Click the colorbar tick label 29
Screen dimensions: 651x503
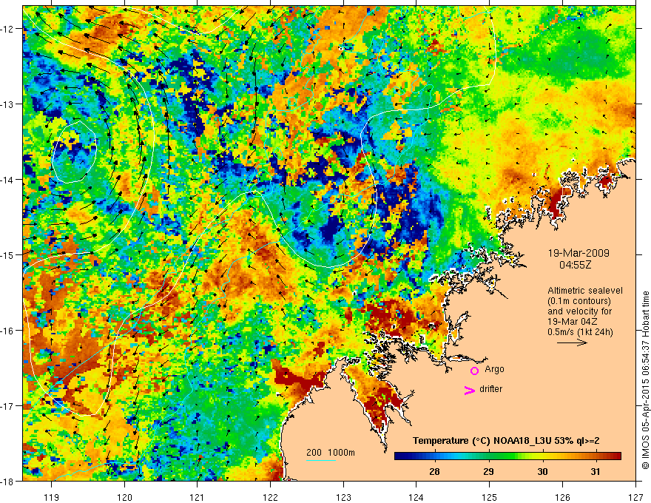click(x=488, y=472)
